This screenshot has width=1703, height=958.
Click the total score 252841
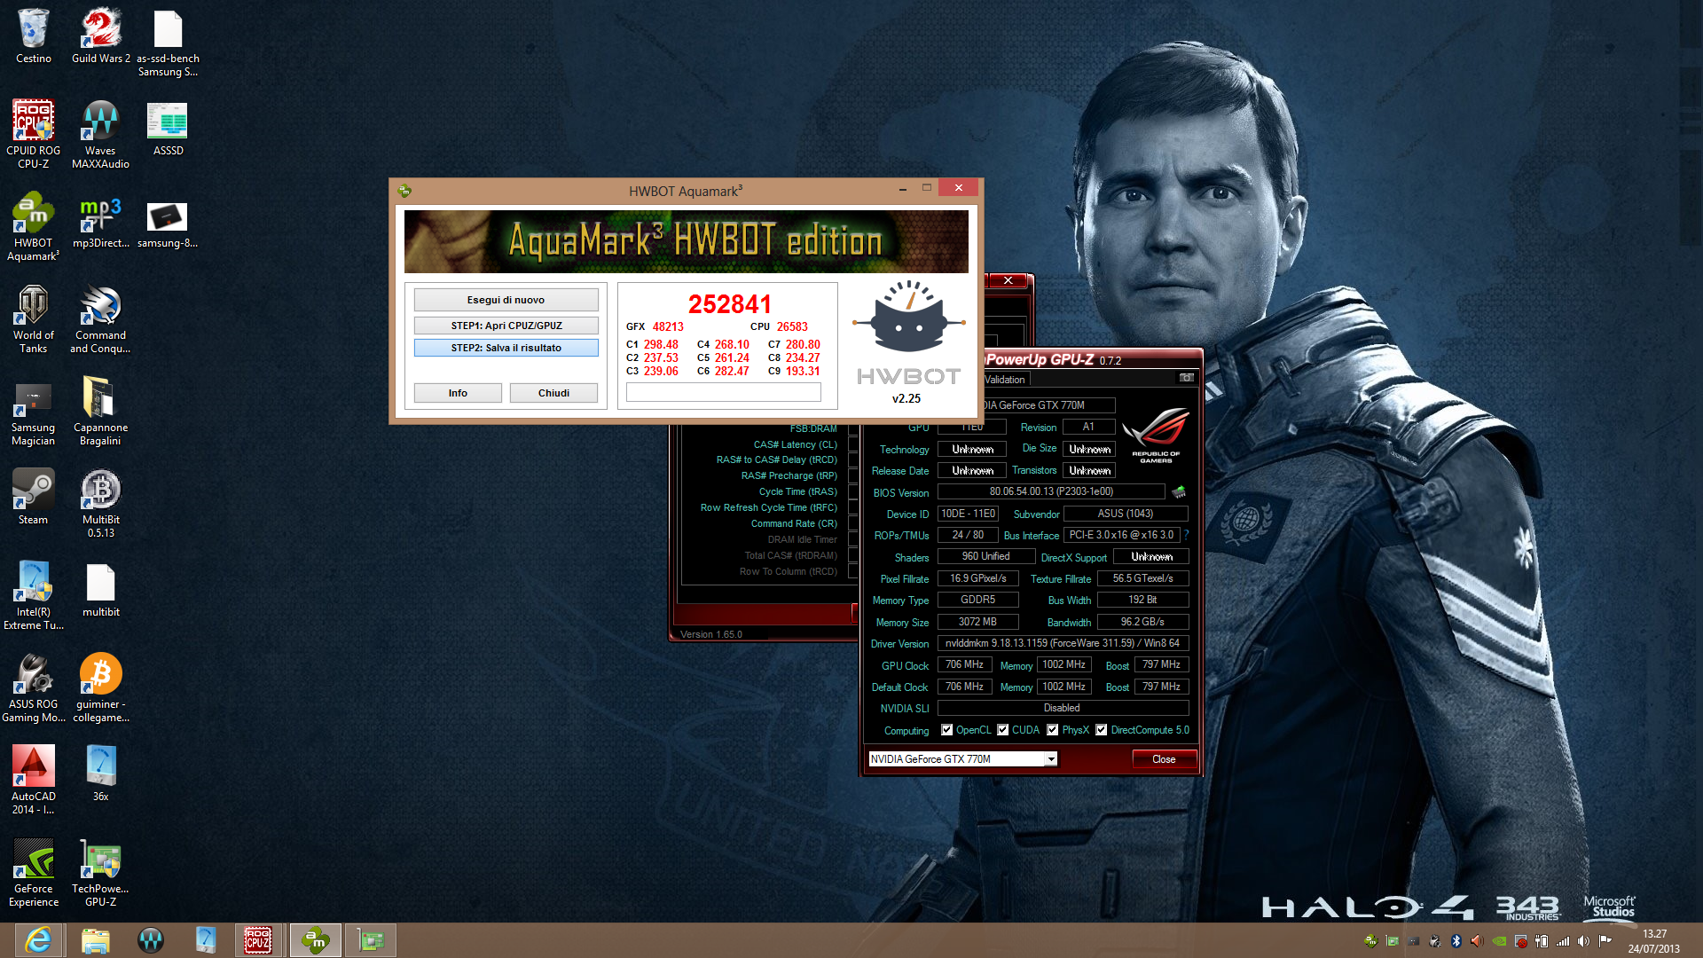(x=730, y=304)
